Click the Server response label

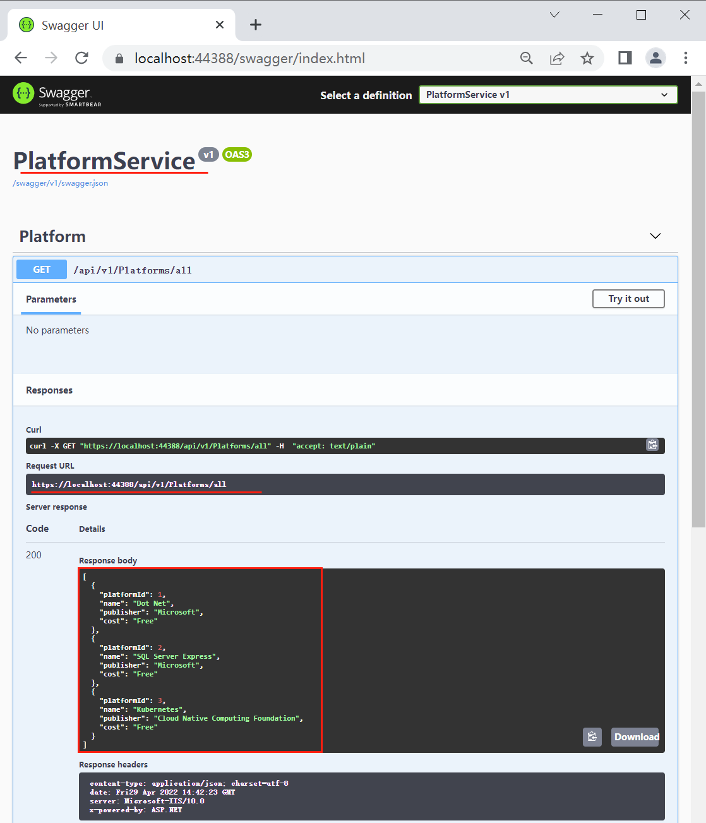coord(56,507)
